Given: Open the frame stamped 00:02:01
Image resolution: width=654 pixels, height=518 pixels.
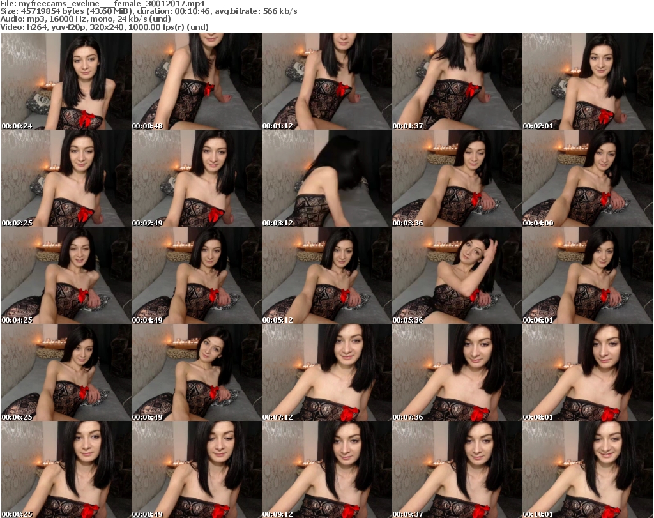Looking at the screenshot, I should (588, 81).
